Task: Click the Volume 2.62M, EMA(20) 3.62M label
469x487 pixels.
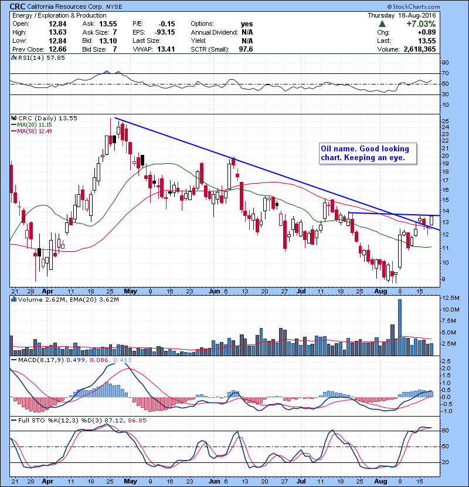Action: pyautogui.click(x=68, y=299)
